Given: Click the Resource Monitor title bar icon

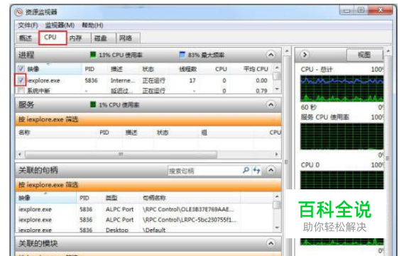Looking at the screenshot, I should pos(18,12).
